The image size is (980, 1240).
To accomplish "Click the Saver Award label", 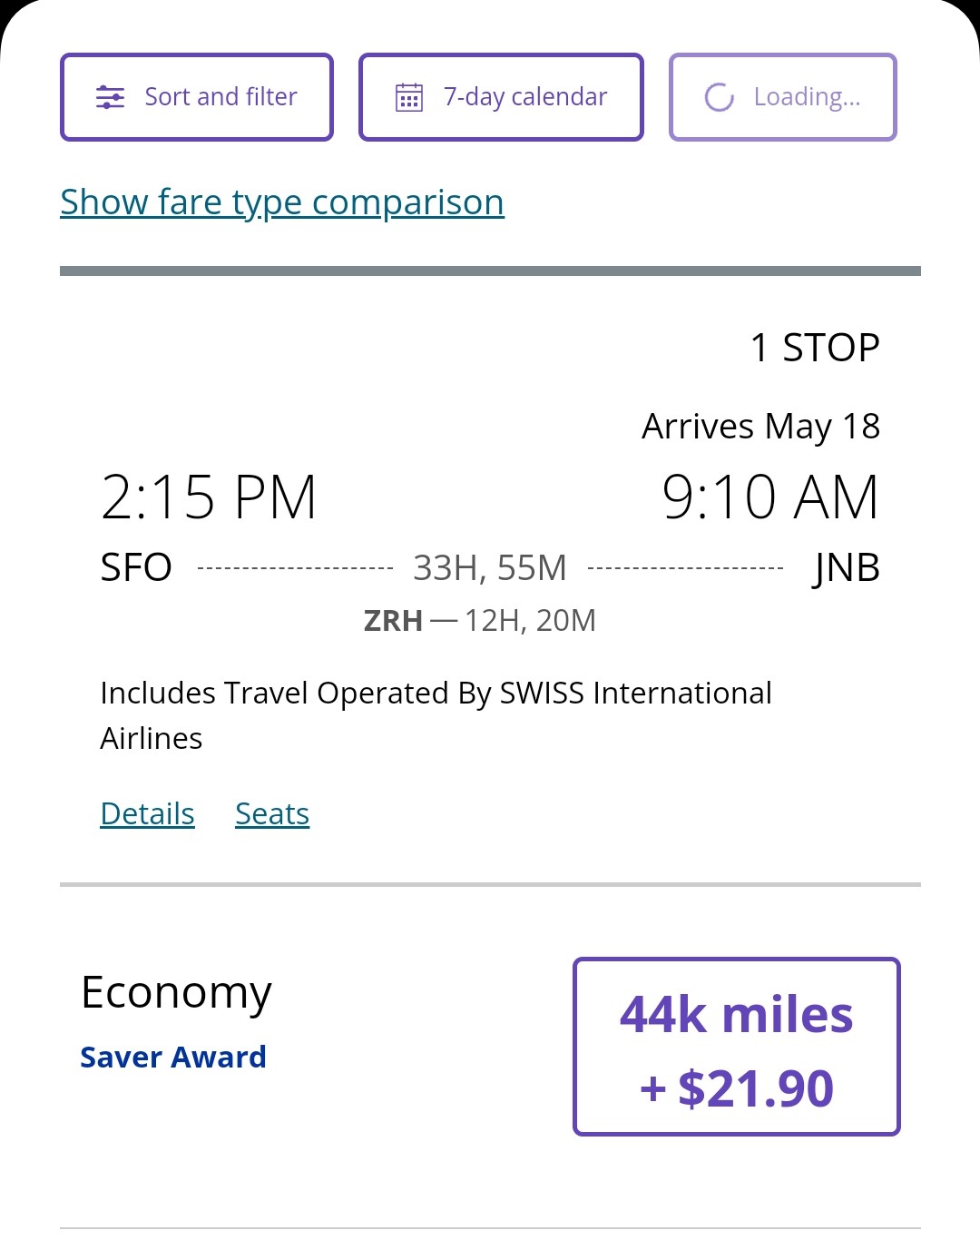I will [173, 1058].
